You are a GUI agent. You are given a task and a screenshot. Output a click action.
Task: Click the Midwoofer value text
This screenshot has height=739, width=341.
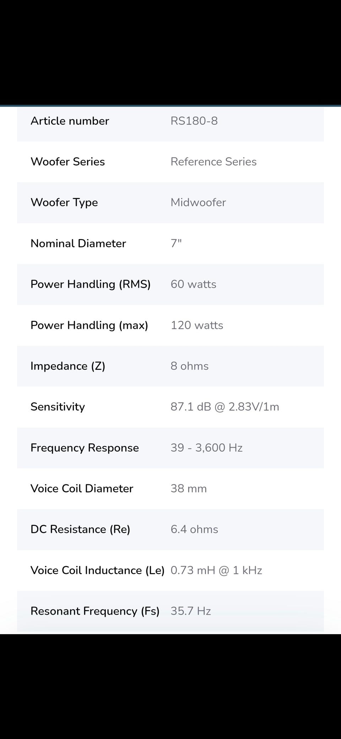(198, 203)
